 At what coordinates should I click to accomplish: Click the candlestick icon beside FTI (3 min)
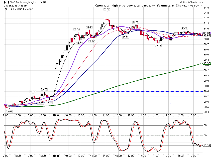pos(6,9)
